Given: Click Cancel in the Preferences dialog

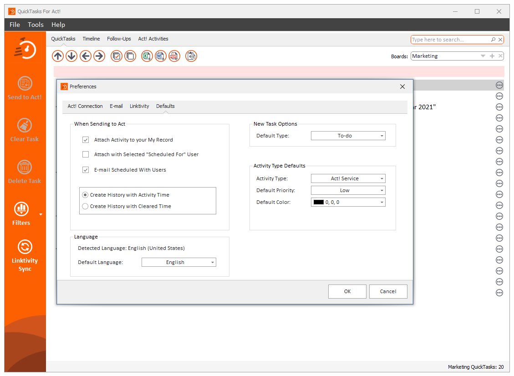Looking at the screenshot, I should tap(388, 291).
